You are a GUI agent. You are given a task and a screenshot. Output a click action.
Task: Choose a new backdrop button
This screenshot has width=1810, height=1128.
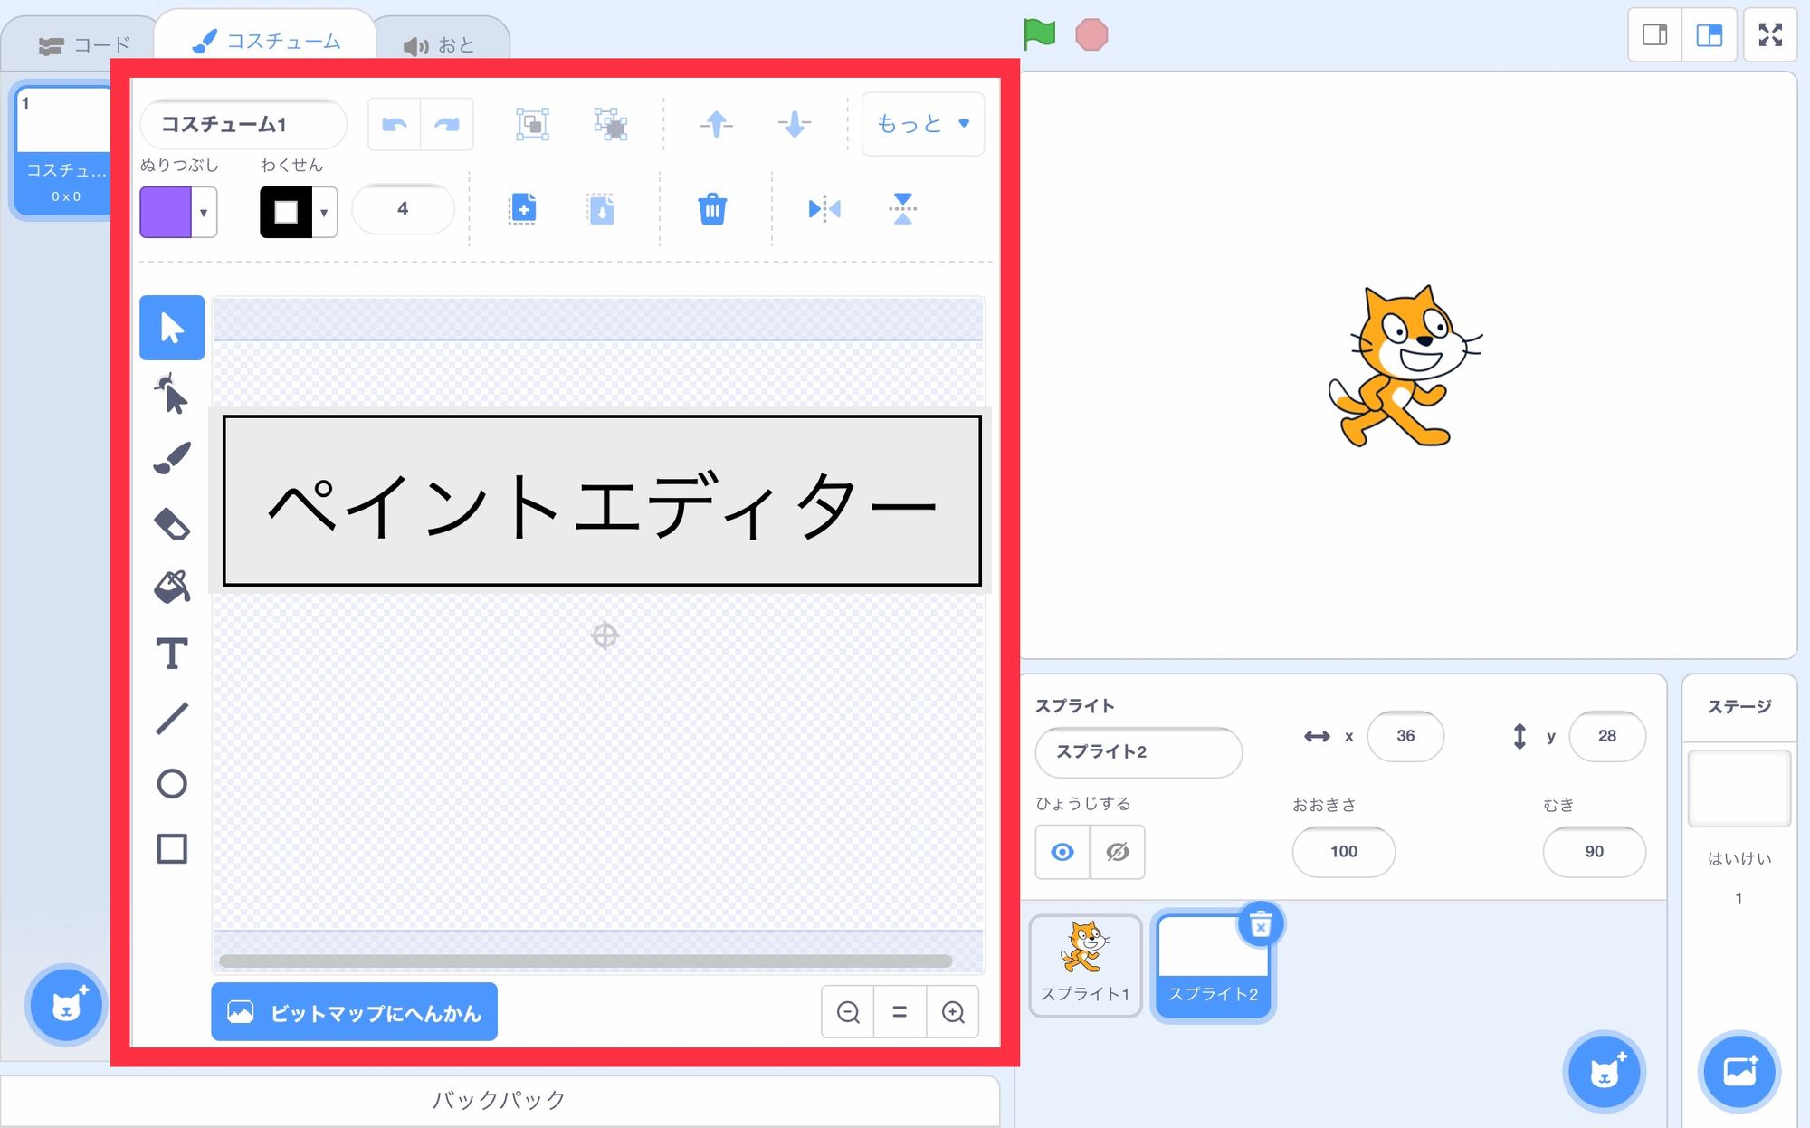1739,1073
